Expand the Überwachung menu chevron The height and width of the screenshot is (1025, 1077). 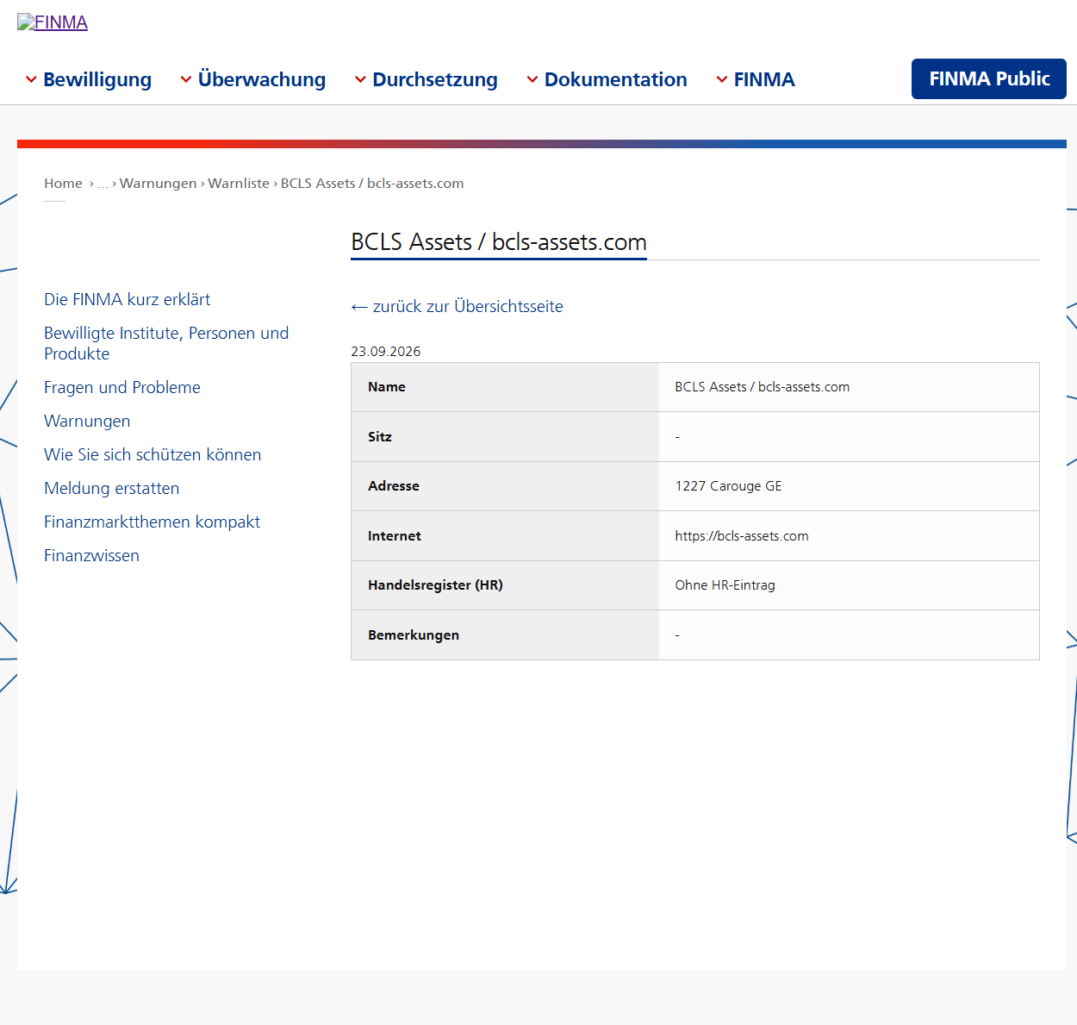(186, 79)
